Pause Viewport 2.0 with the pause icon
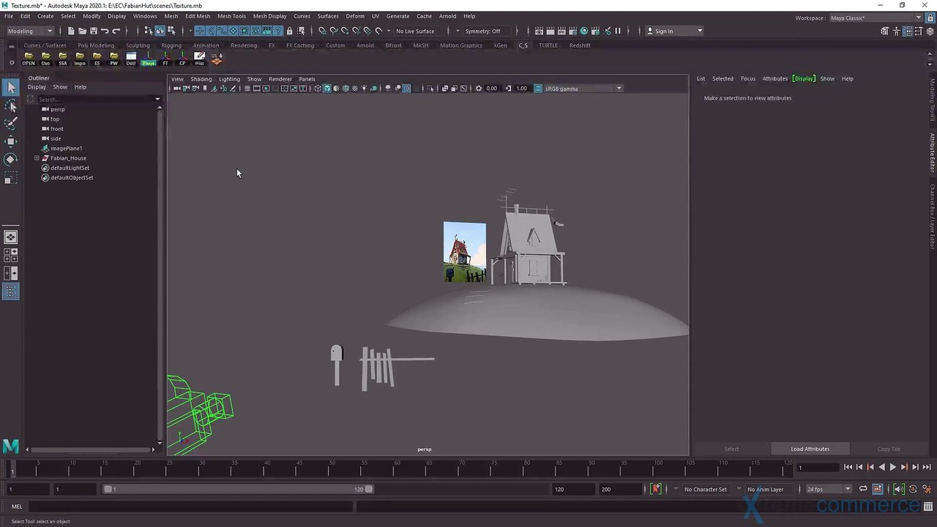Screen dimensions: 937x527 618,31
